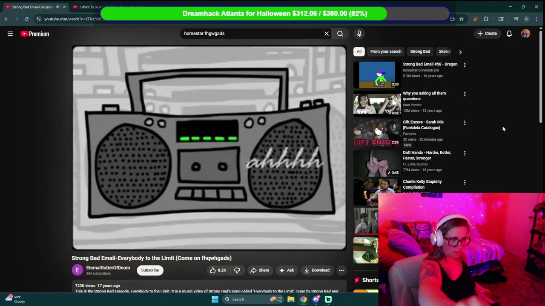Viewport: 545px width, 306px height.
Task: Open Chrome from taskbar
Action: click(x=303, y=299)
